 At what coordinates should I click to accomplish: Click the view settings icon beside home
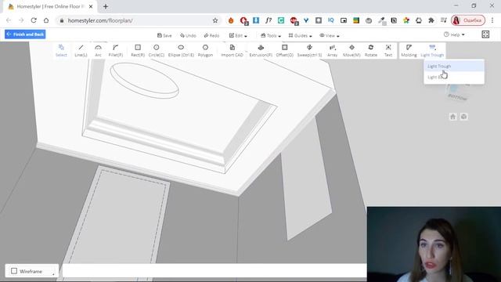coord(464,117)
